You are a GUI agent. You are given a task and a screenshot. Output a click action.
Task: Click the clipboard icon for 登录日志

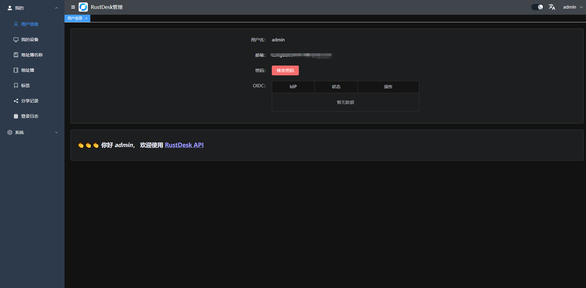(16, 116)
